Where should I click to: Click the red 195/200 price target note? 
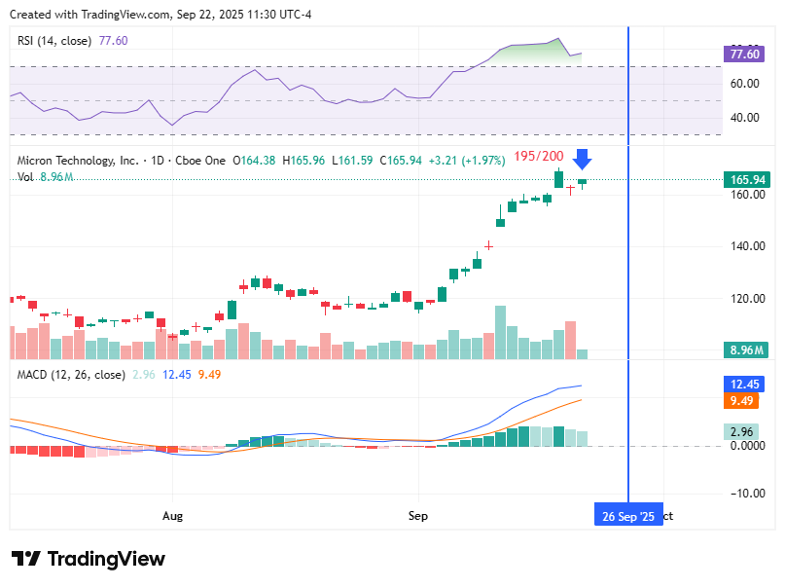[x=538, y=155]
